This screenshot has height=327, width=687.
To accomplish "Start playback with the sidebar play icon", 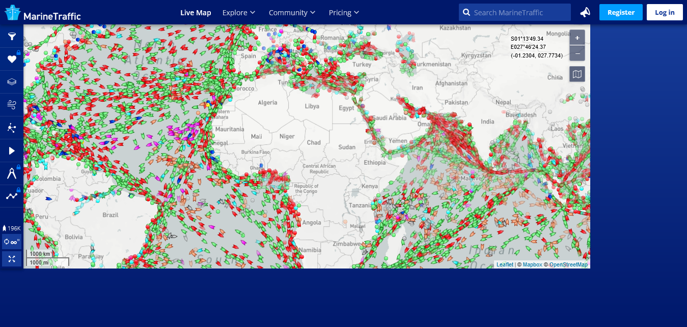I will 12,151.
